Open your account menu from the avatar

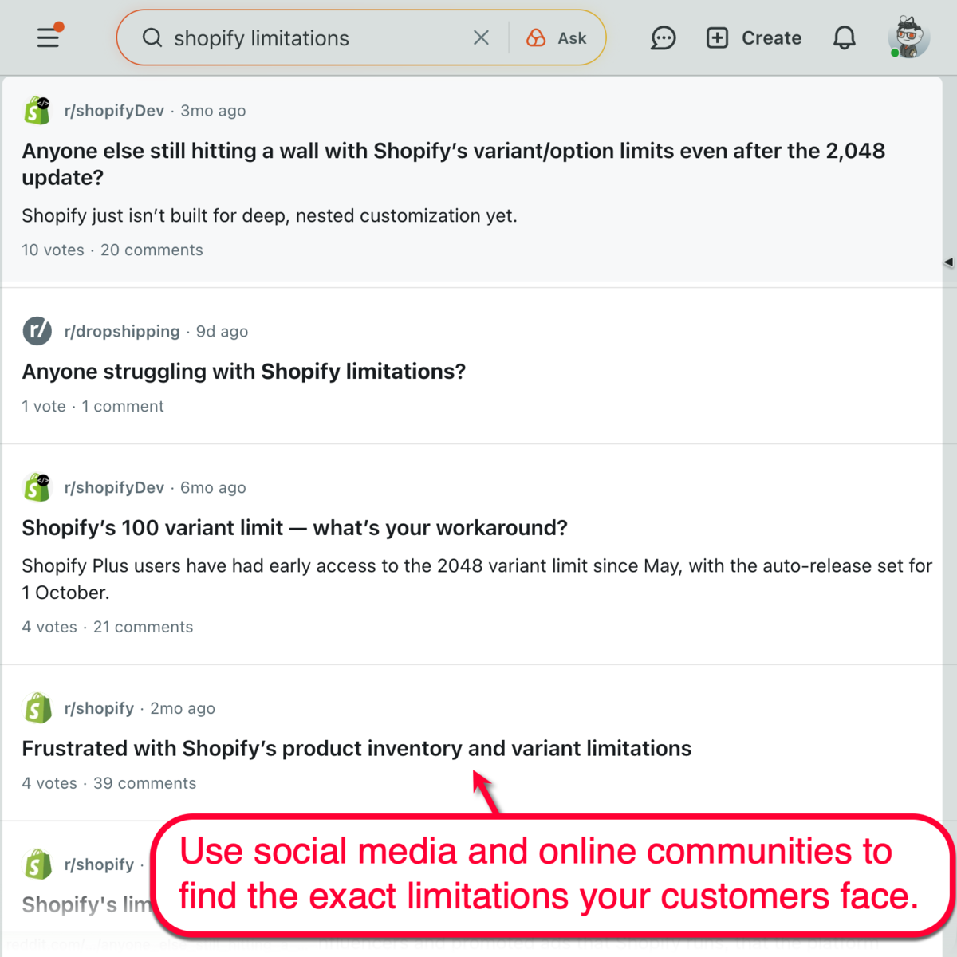click(x=908, y=36)
